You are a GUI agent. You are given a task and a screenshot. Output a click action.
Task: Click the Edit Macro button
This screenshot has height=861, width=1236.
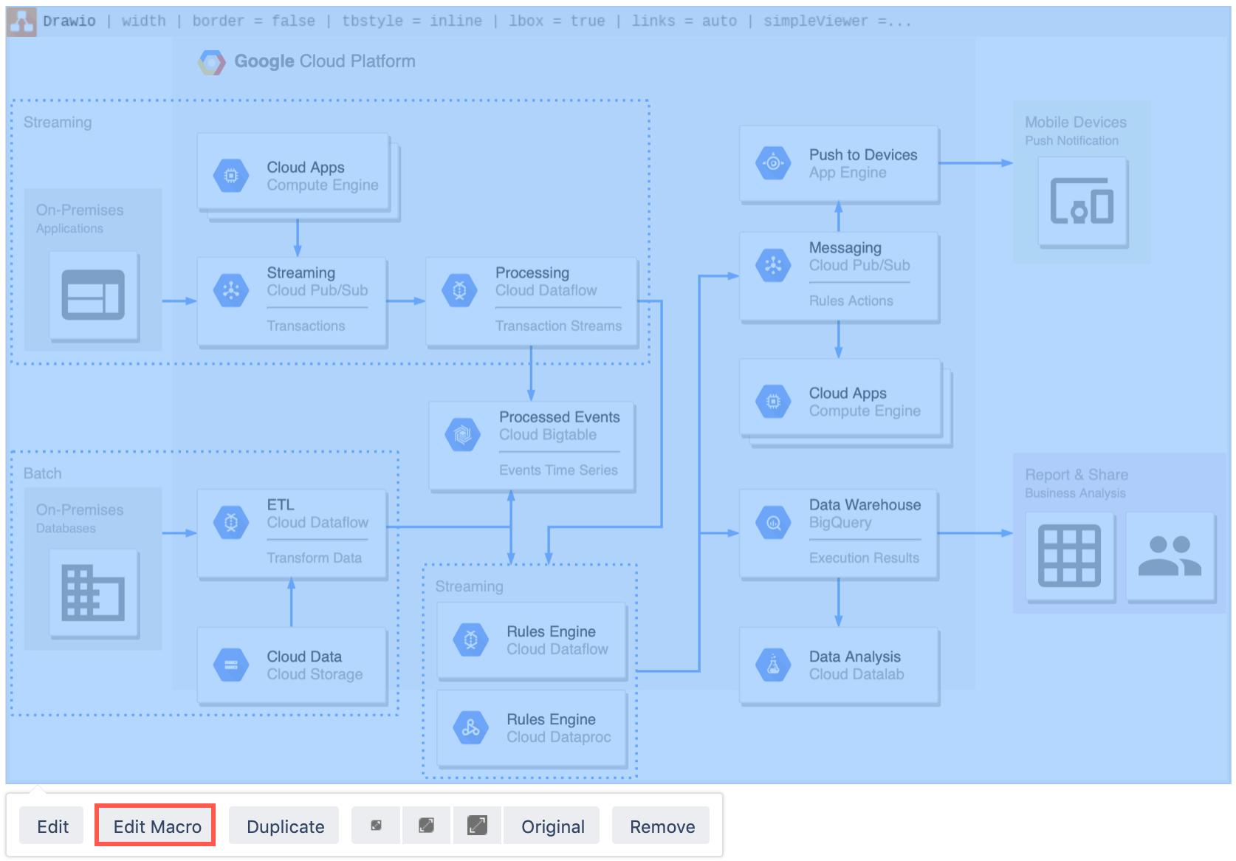154,826
